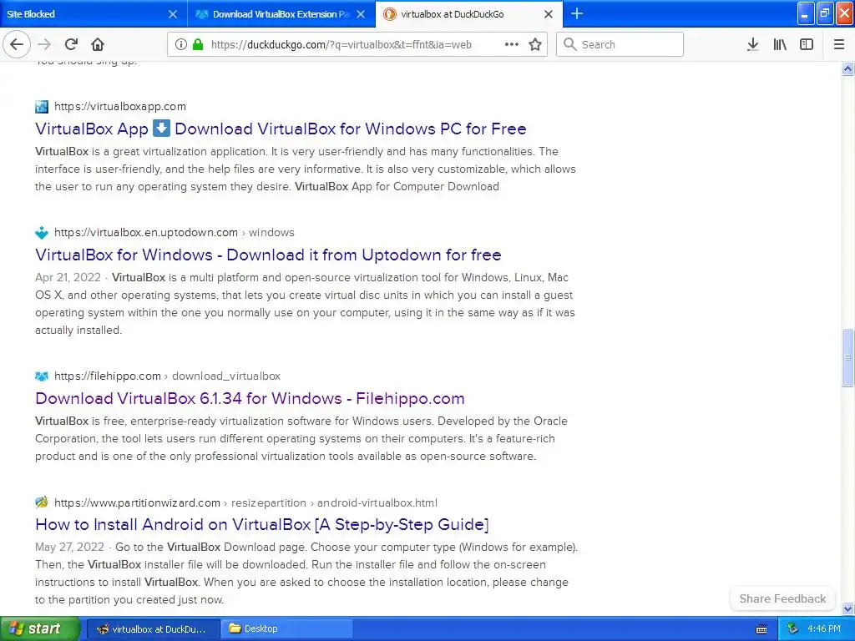Image resolution: width=855 pixels, height=641 pixels.
Task: Open the Windows Start menu
Action: 39,628
